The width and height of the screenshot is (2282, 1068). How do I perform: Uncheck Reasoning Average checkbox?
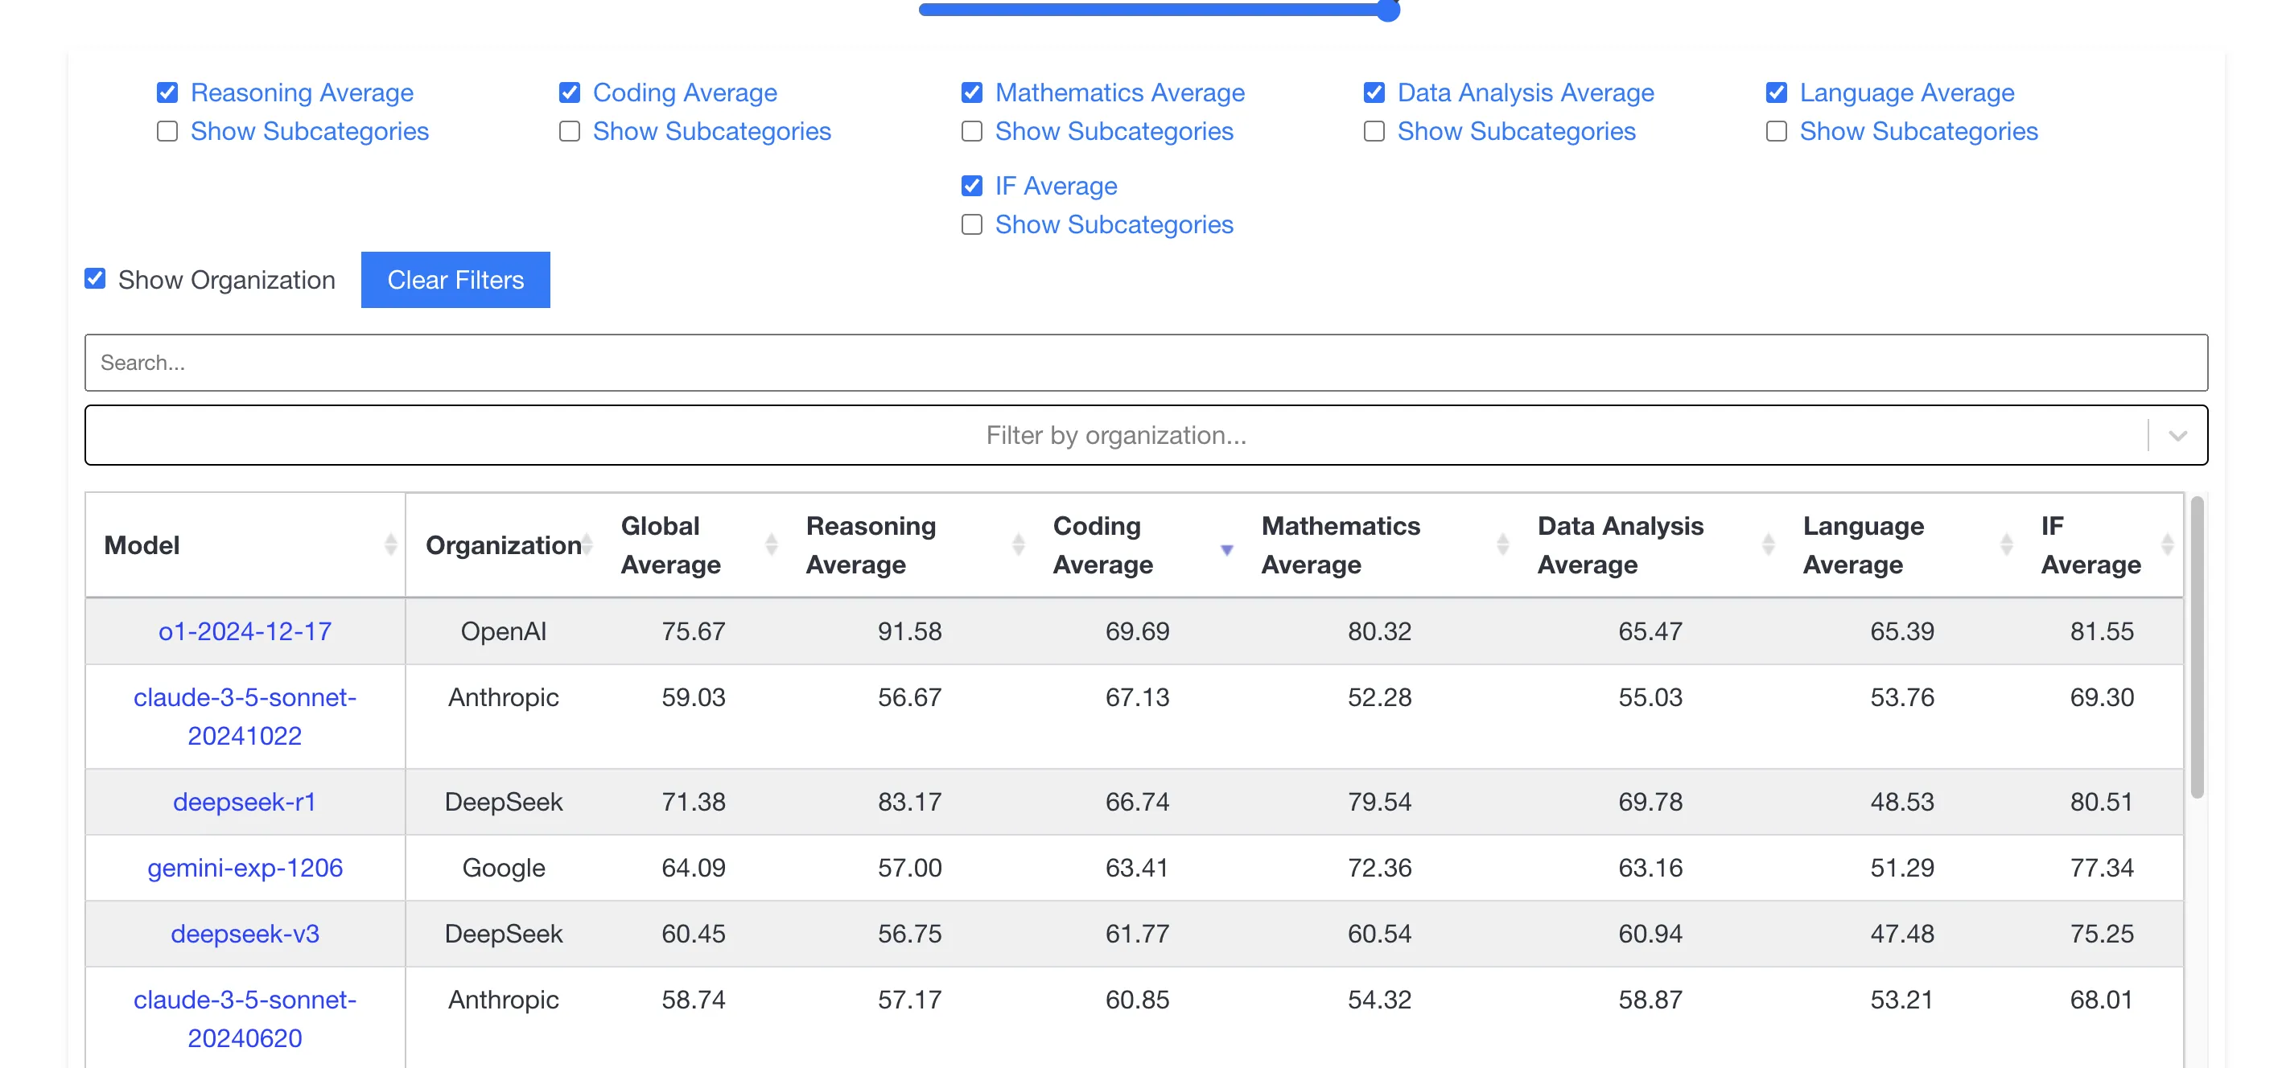167,92
